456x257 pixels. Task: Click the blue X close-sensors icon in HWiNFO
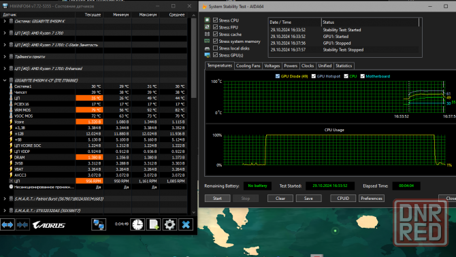[x=186, y=224]
